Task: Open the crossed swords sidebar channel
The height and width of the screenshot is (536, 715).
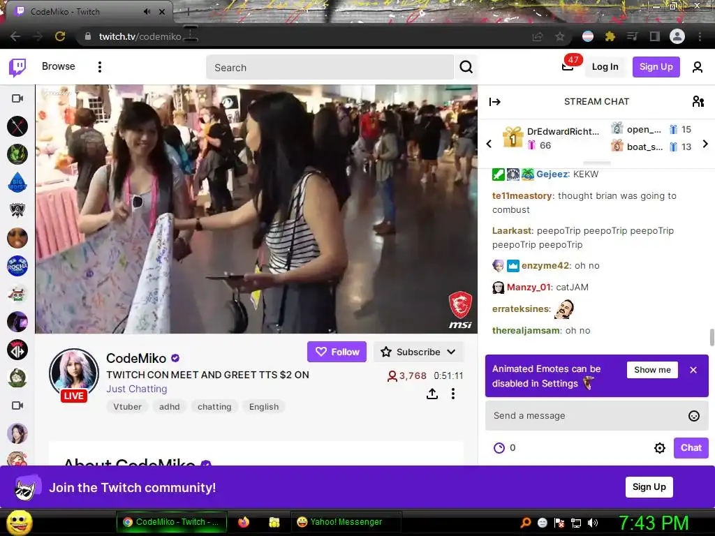Action: point(17,126)
